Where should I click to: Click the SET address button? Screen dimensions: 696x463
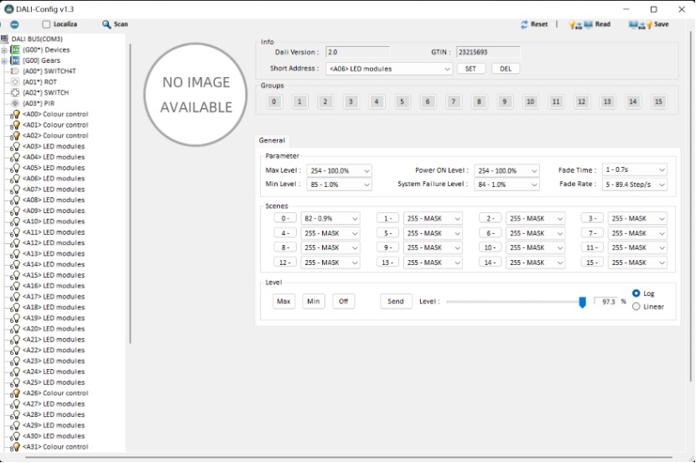(471, 69)
